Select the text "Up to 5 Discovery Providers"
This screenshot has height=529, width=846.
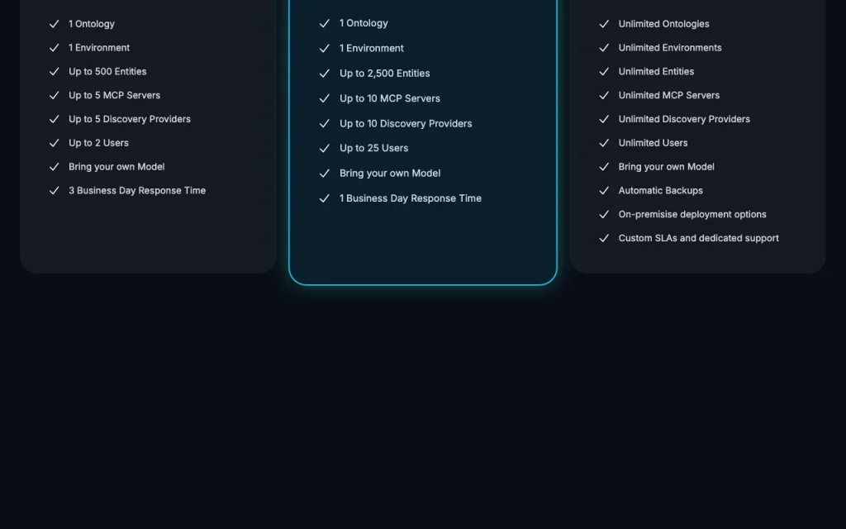(130, 119)
